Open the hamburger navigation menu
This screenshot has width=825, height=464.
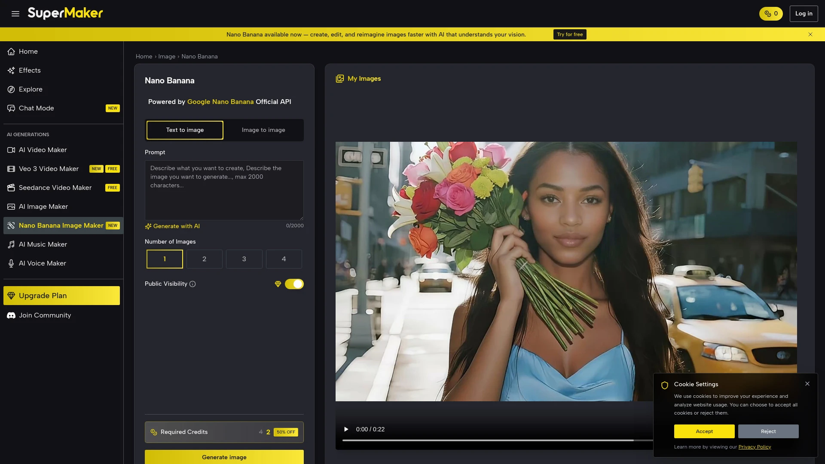point(15,13)
